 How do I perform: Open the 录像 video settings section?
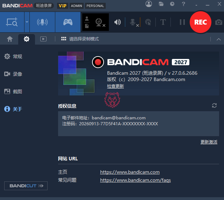click(x=13, y=74)
